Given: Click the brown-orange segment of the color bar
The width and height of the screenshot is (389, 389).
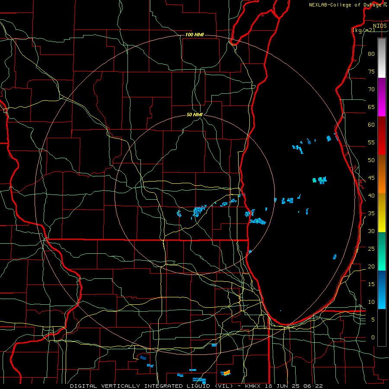Looking at the screenshot, I should [x=382, y=174].
